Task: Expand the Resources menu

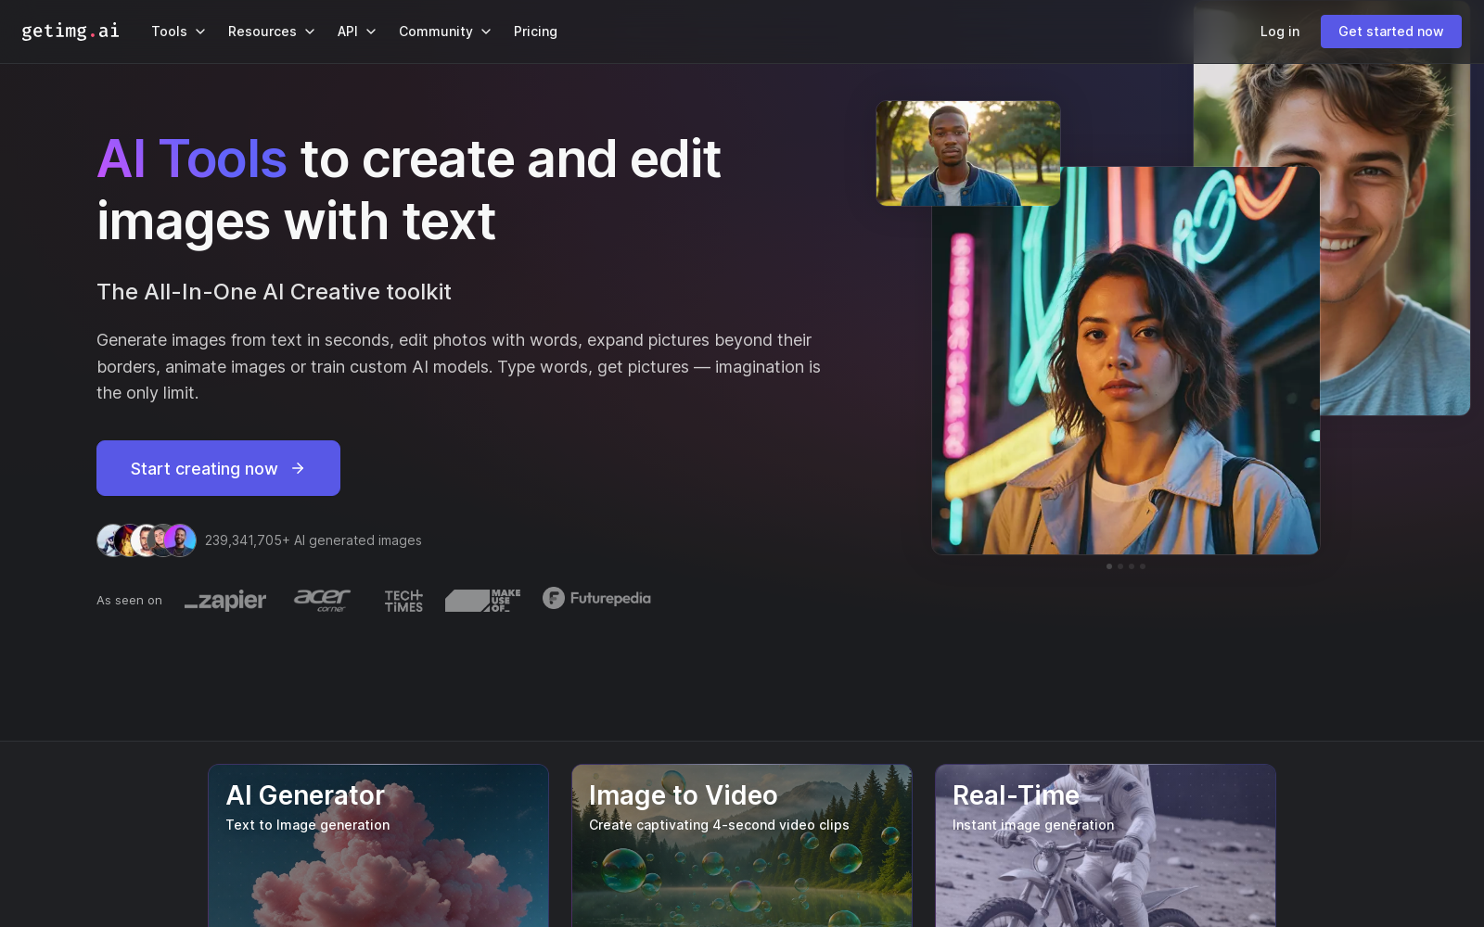Action: pyautogui.click(x=272, y=32)
